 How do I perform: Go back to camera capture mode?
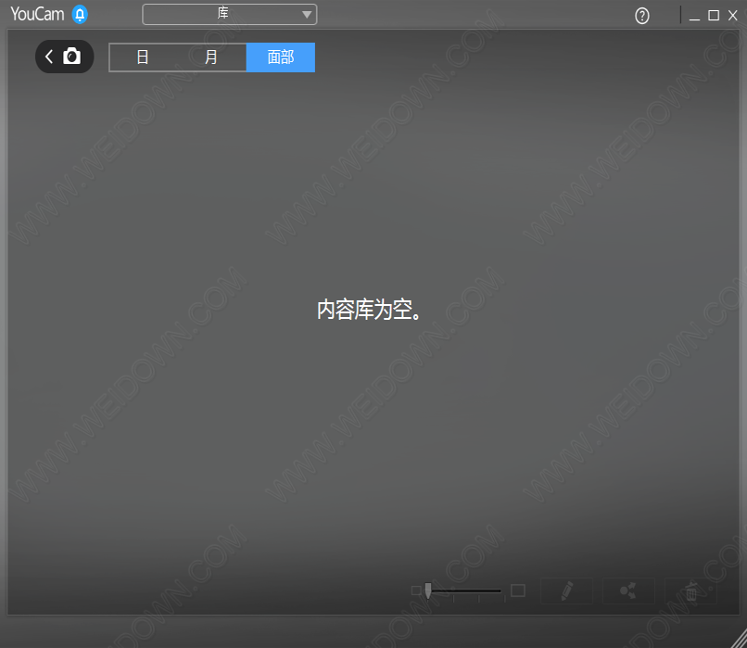[x=64, y=57]
